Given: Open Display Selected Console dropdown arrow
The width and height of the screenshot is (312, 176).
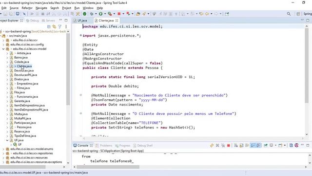Looking at the screenshot, I should [x=275, y=146].
